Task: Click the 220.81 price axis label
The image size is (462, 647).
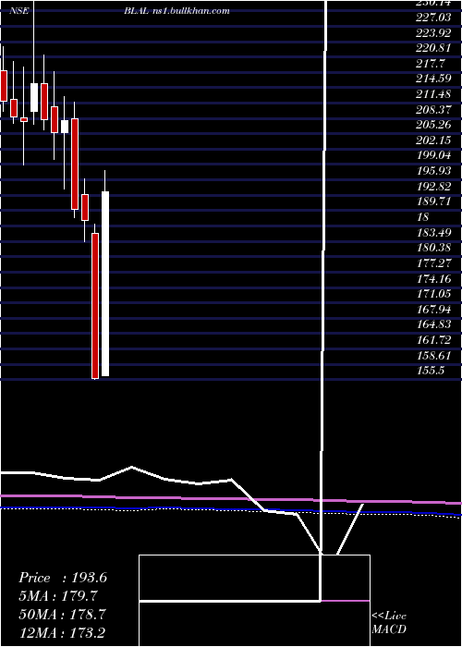Action: (433, 48)
